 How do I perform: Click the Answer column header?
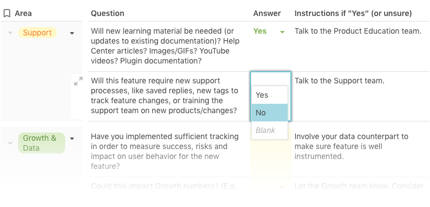point(267,13)
